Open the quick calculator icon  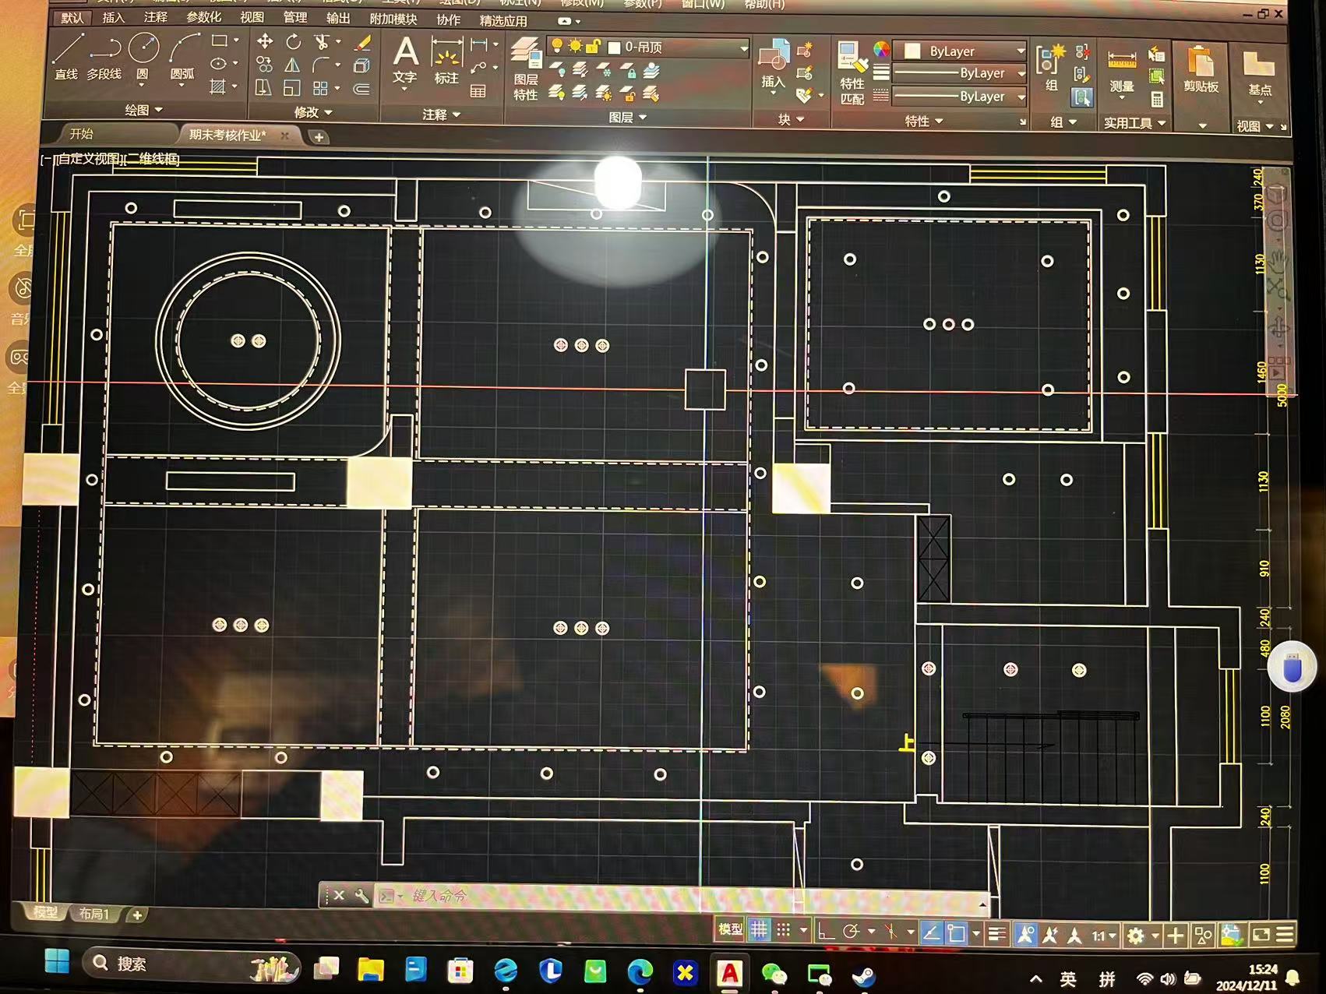click(x=1157, y=99)
